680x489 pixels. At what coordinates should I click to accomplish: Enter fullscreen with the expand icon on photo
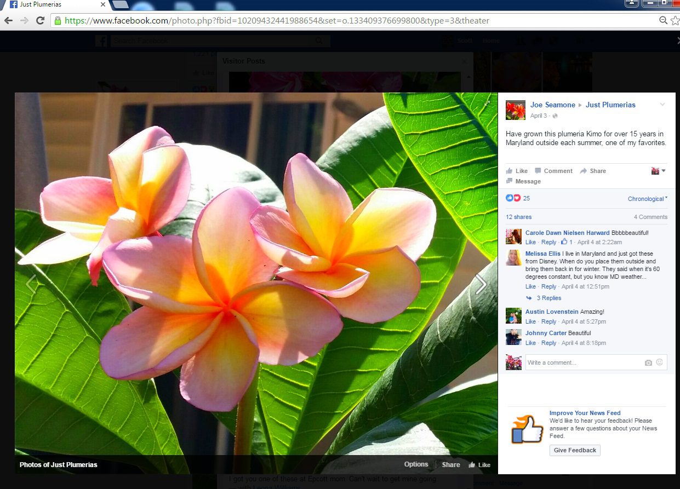tap(487, 103)
